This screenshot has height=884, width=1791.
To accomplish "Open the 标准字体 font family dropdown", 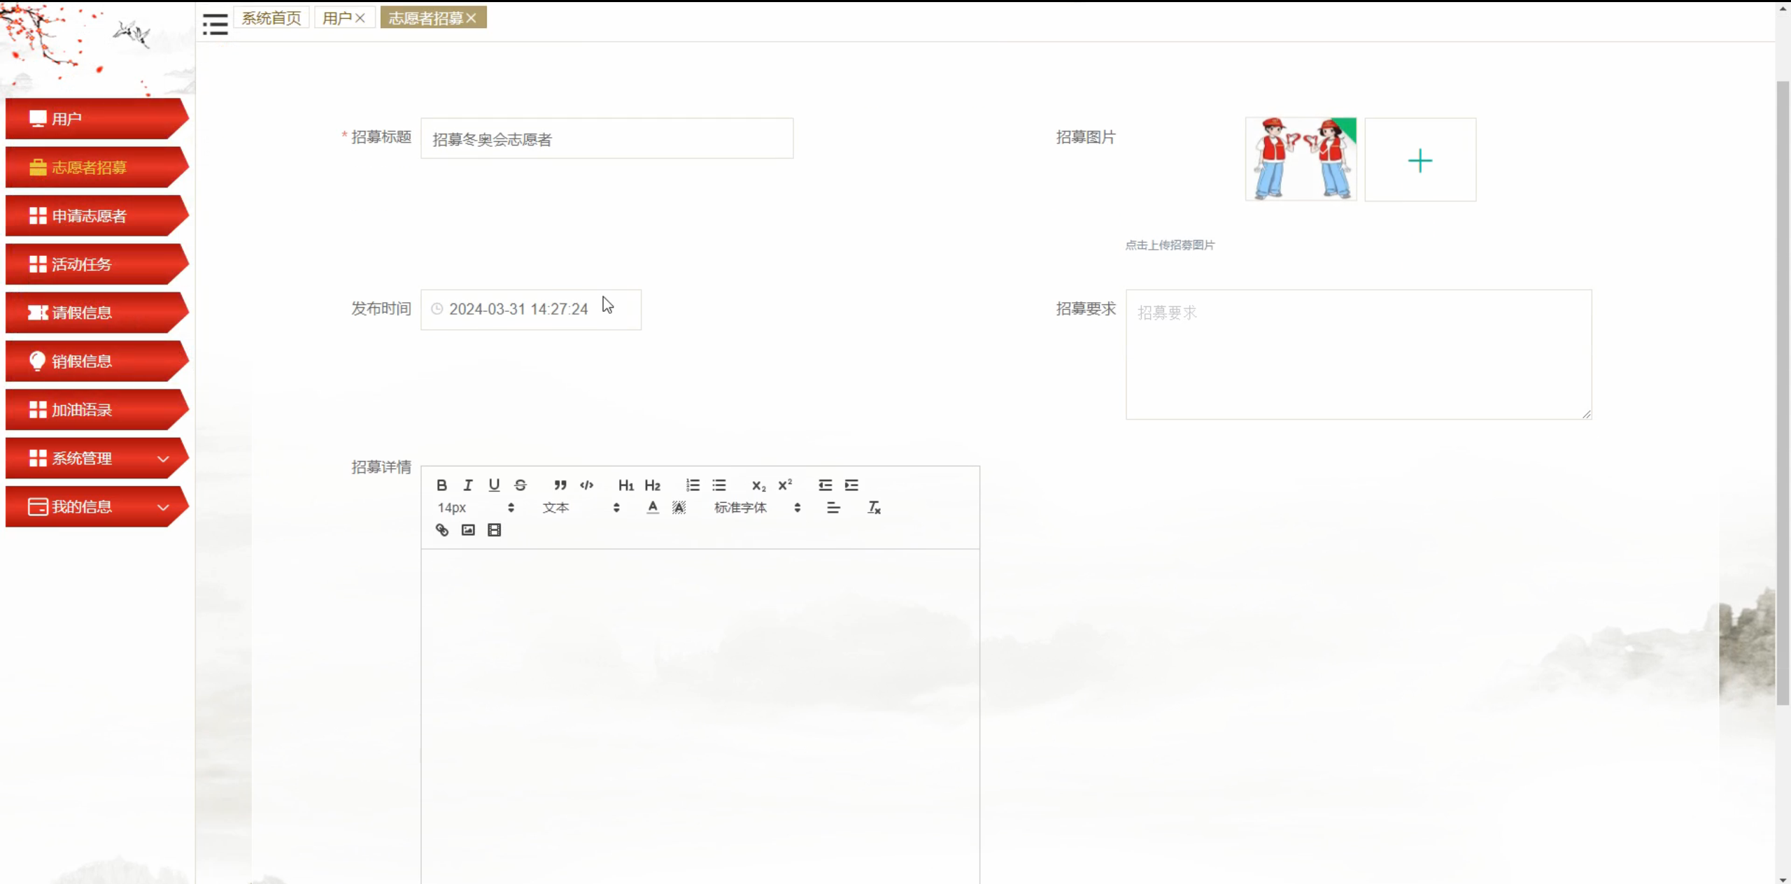I will 756,508.
